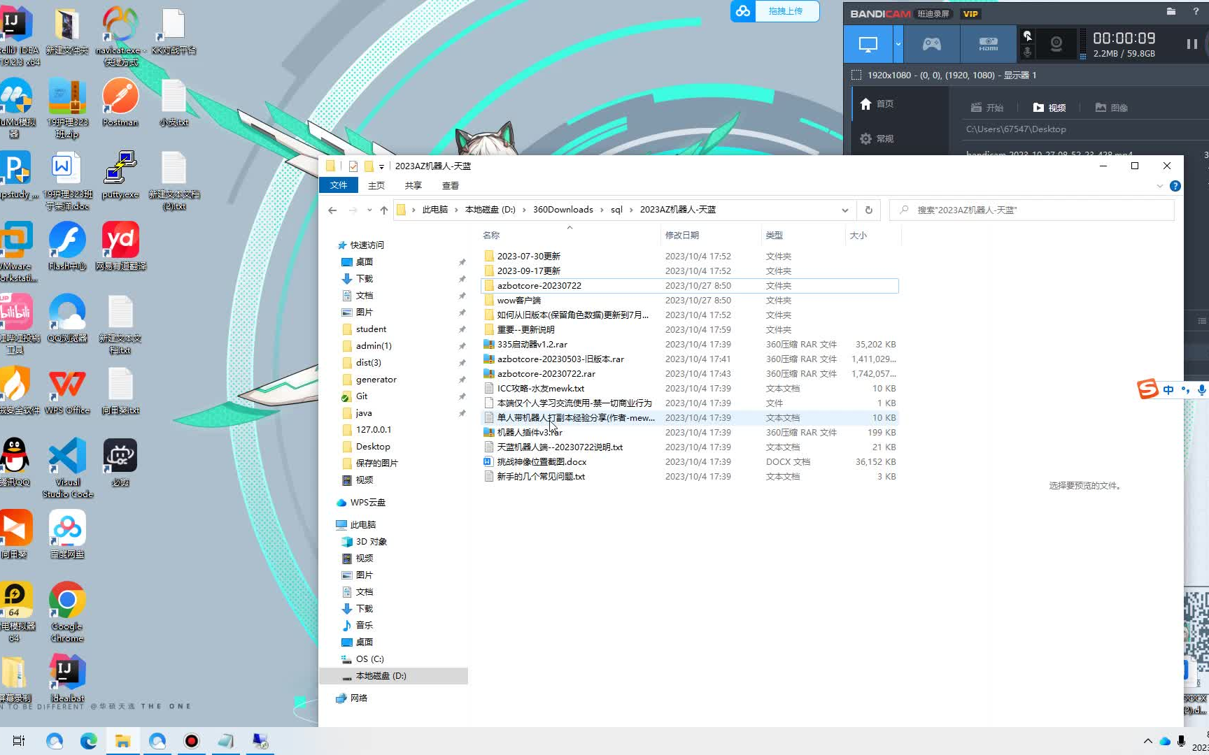Toggle Sogou input 中 language mode
Viewport: 1209px width, 755px height.
pyautogui.click(x=1168, y=390)
